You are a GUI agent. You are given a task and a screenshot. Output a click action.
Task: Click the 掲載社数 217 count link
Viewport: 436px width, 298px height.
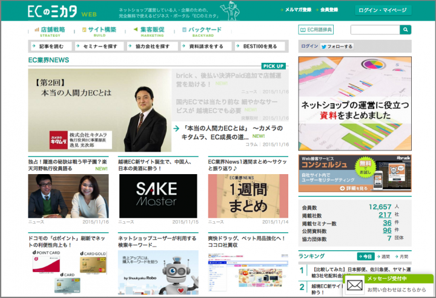[x=385, y=215]
